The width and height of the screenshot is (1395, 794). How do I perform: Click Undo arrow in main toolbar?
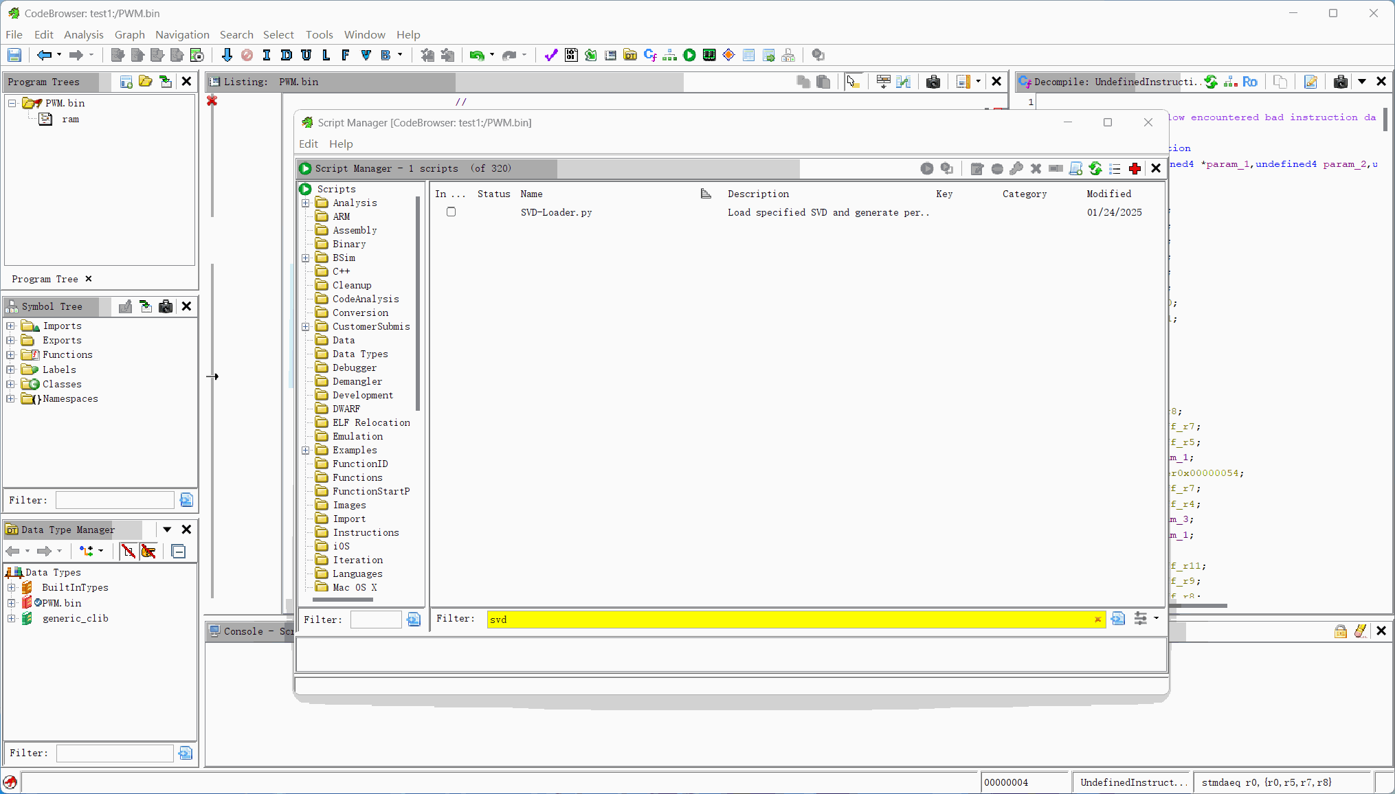pyautogui.click(x=476, y=55)
